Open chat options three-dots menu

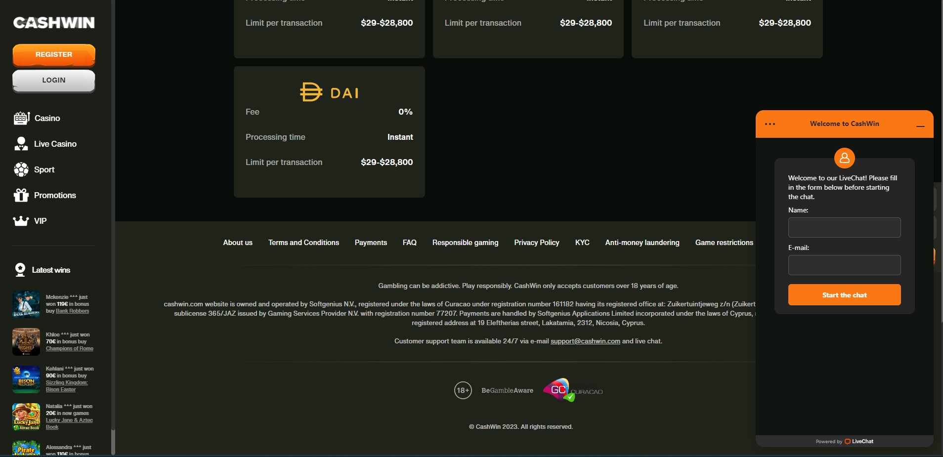pos(770,124)
